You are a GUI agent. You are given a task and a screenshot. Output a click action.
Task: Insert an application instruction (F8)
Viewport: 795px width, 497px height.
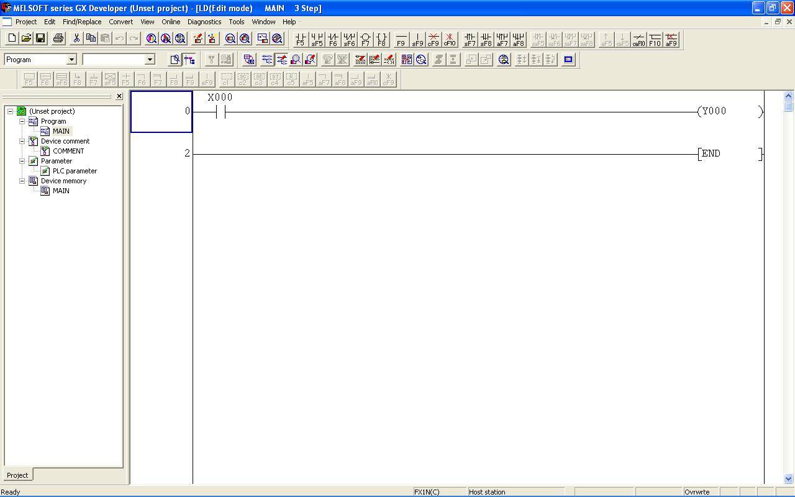tap(381, 39)
